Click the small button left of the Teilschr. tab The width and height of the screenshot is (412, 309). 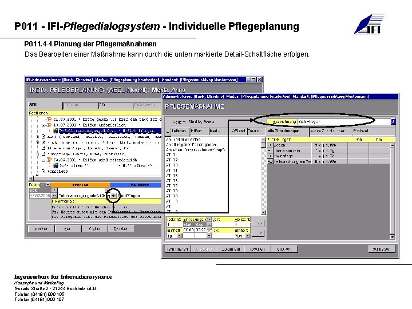click(168, 131)
